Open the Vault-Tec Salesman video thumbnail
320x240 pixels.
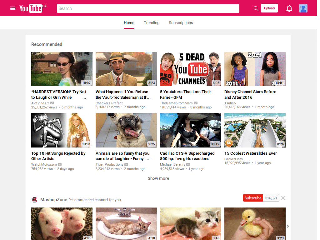126,69
